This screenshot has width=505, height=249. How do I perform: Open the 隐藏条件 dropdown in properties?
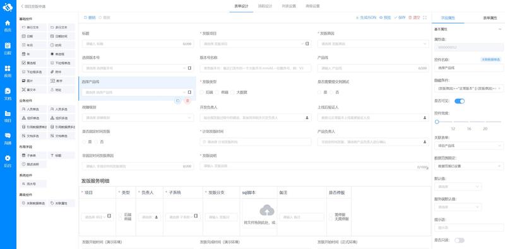469,88
